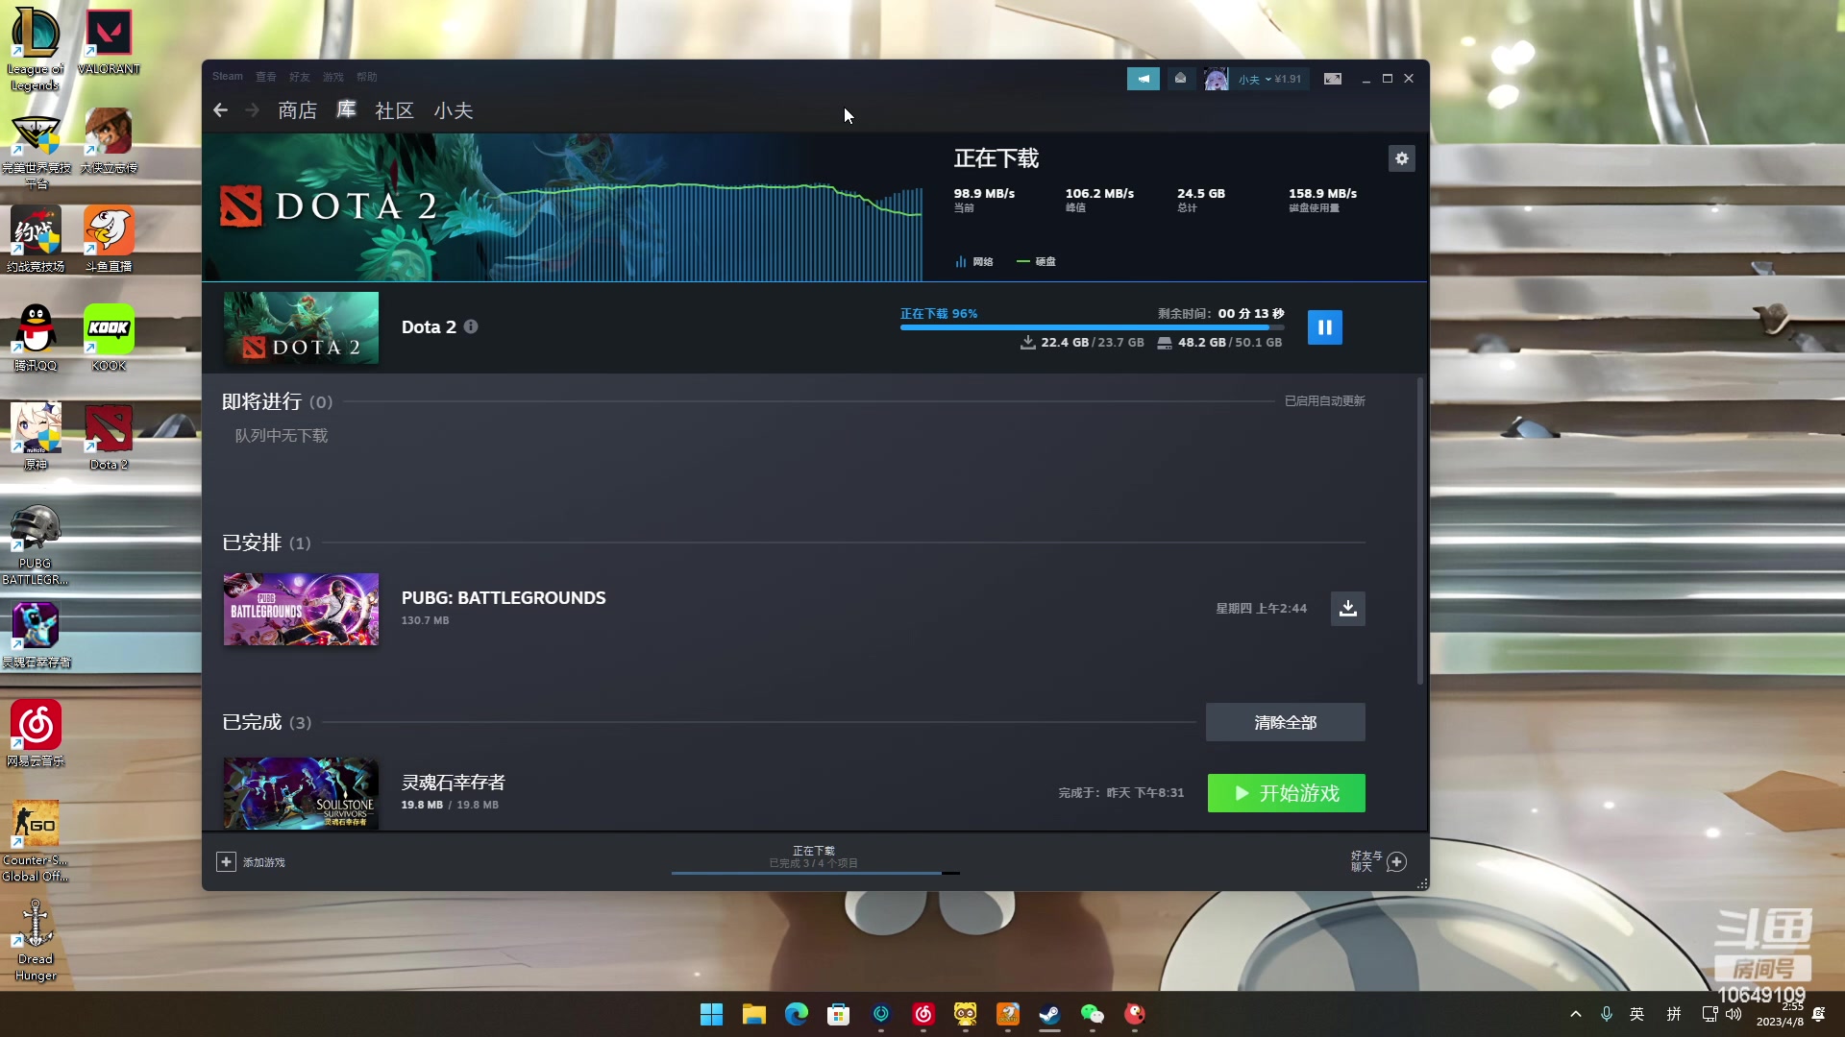The height and width of the screenshot is (1037, 1845).
Task: Pause the Dota 2 download
Action: (x=1324, y=327)
